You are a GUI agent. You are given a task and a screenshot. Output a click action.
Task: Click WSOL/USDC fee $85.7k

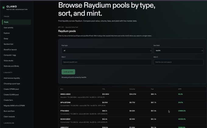point(153,94)
